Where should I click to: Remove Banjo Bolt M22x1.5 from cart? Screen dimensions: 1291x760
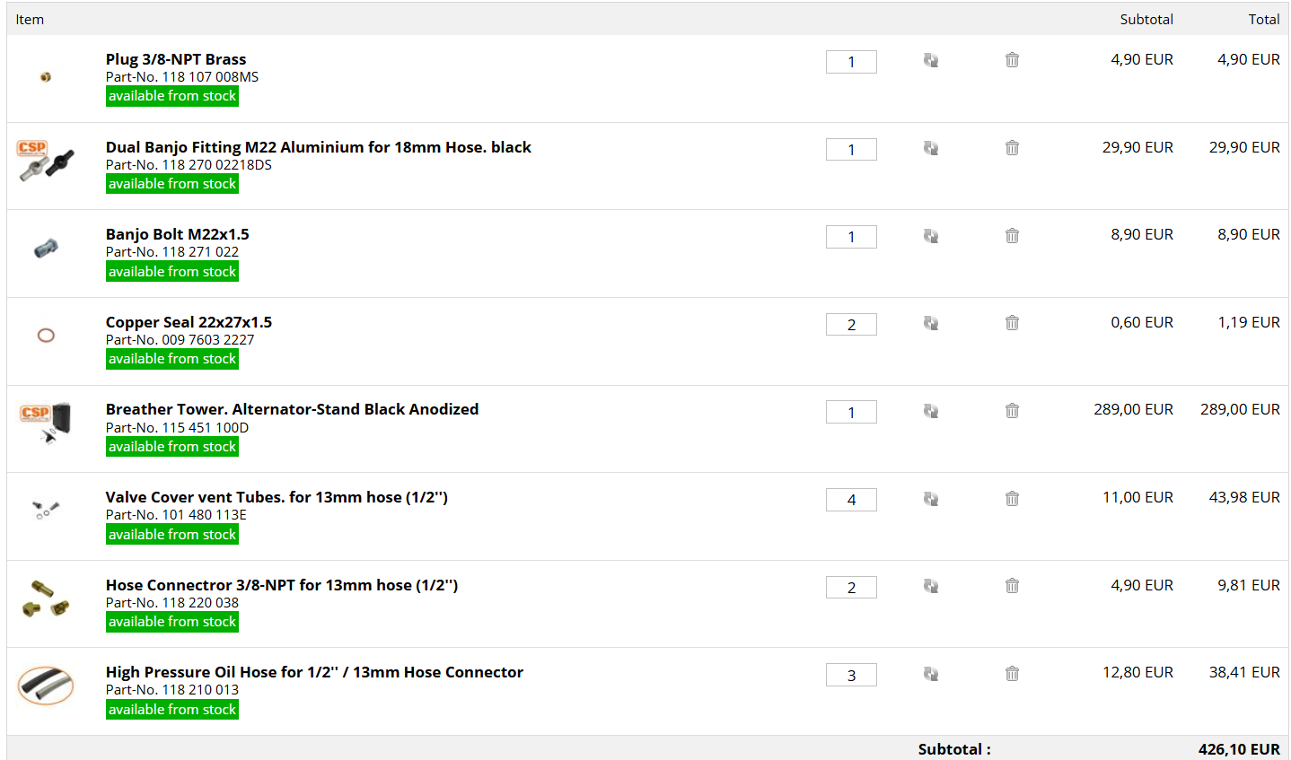1012,236
